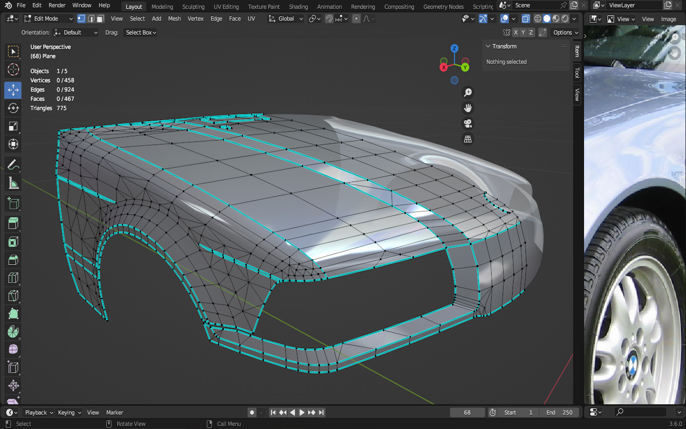Image resolution: width=686 pixels, height=429 pixels.
Task: Open the Blender logo application menu
Action: coord(8,5)
